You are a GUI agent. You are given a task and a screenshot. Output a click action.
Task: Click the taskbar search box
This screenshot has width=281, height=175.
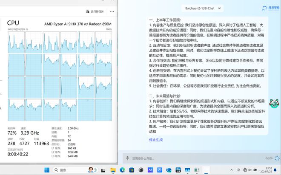(x=75, y=170)
